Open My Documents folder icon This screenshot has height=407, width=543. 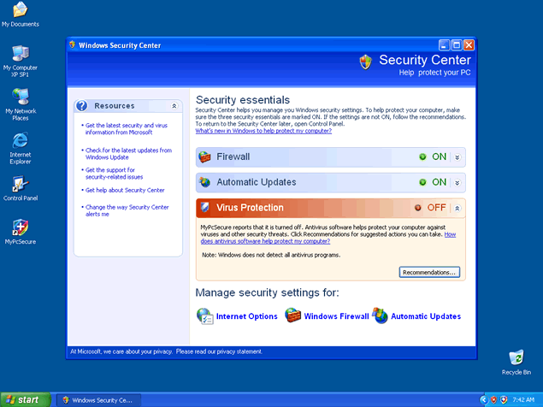[x=20, y=10]
